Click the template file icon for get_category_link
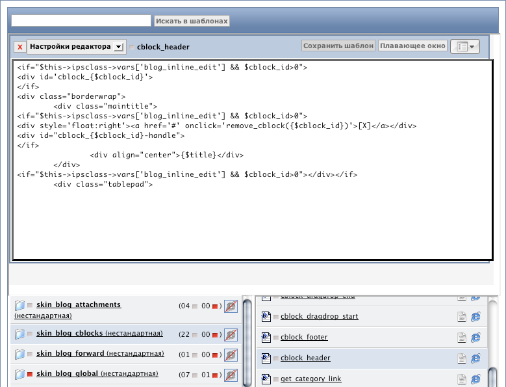 [266, 379]
